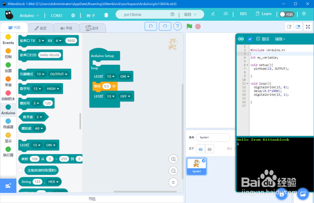Screen dimensions: 314x203
Task: Select the 传感器 block category
Action: [x=8, y=123]
